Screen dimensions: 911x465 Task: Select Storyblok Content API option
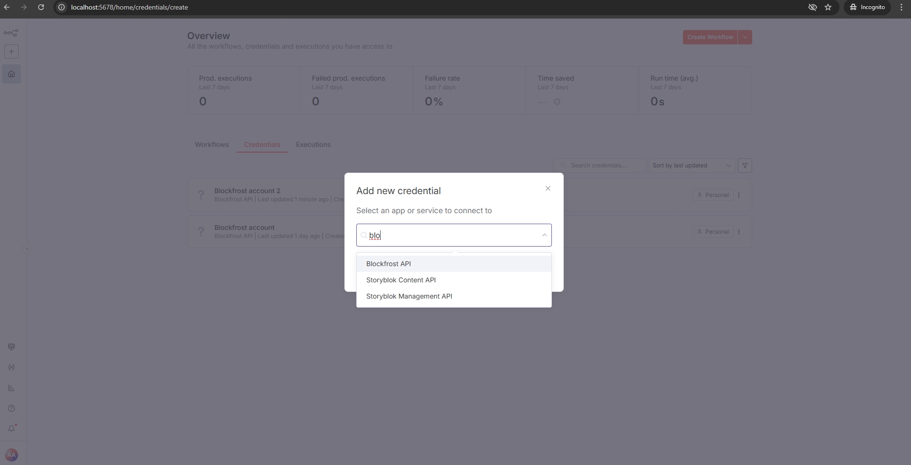pos(454,280)
